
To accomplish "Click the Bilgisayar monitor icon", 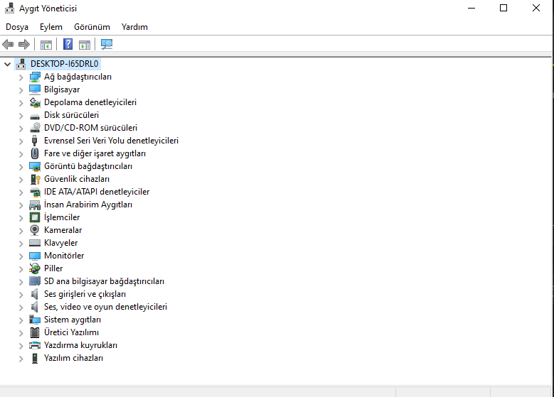I will click(35, 89).
